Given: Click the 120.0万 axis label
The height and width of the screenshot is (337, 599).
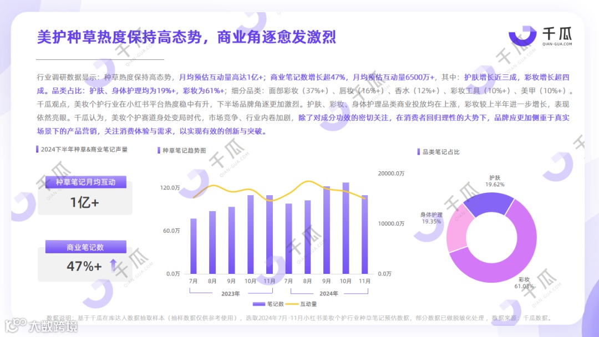Looking at the screenshot, I should tap(170, 188).
